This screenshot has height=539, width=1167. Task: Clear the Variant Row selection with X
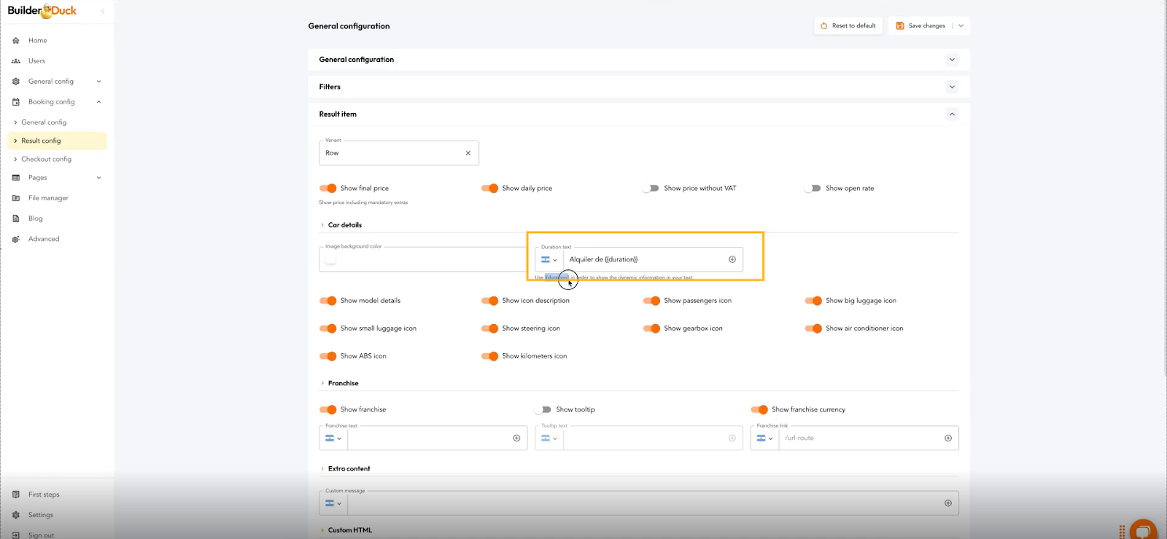468,153
